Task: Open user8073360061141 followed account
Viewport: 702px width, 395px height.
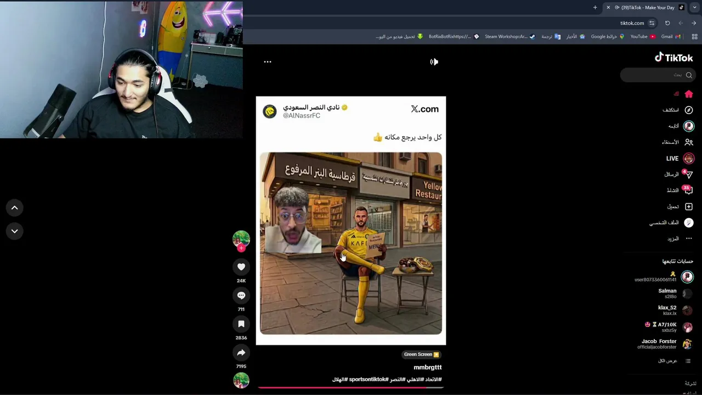Action: point(664,276)
